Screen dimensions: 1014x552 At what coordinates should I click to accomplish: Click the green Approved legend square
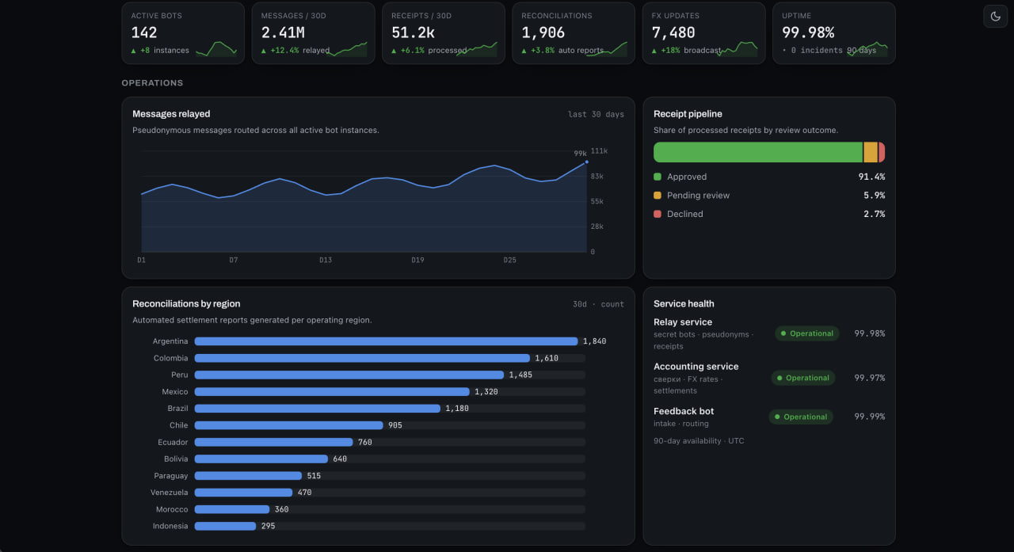(x=658, y=177)
